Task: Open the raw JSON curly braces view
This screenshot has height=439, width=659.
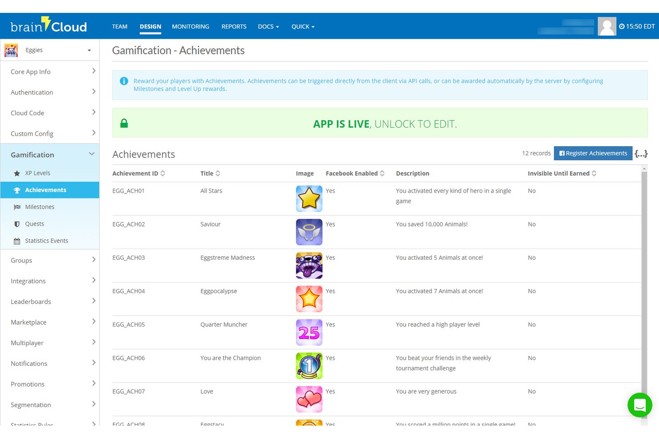Action: (641, 153)
